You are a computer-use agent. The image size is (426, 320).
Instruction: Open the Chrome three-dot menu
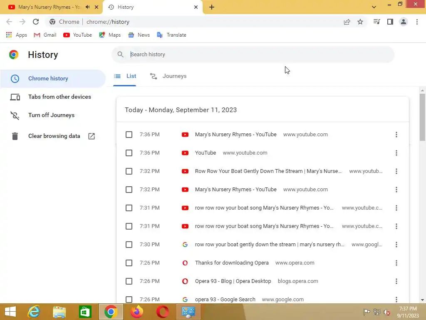coord(417,22)
